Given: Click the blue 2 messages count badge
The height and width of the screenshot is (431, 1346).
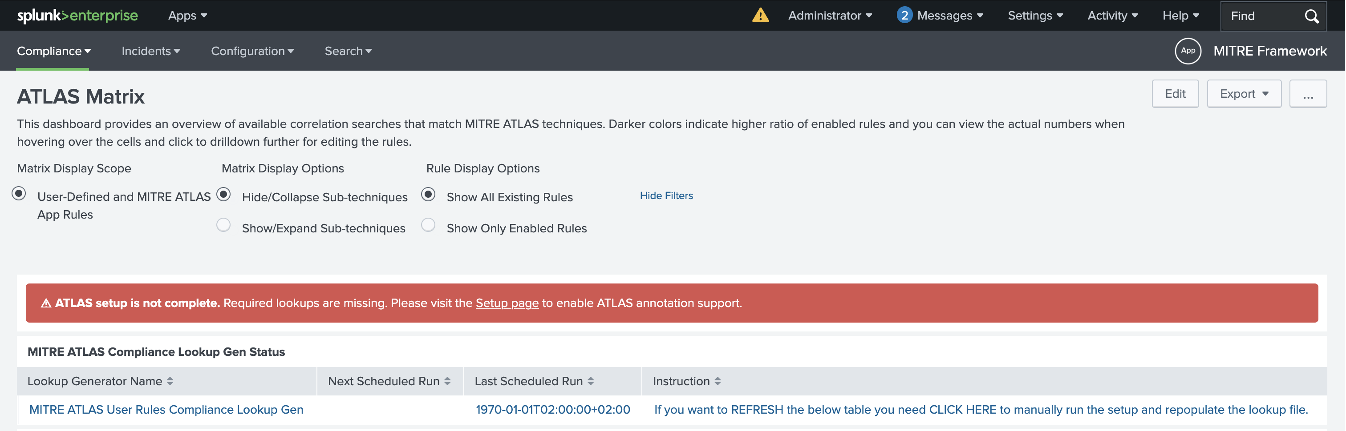Looking at the screenshot, I should (x=904, y=15).
